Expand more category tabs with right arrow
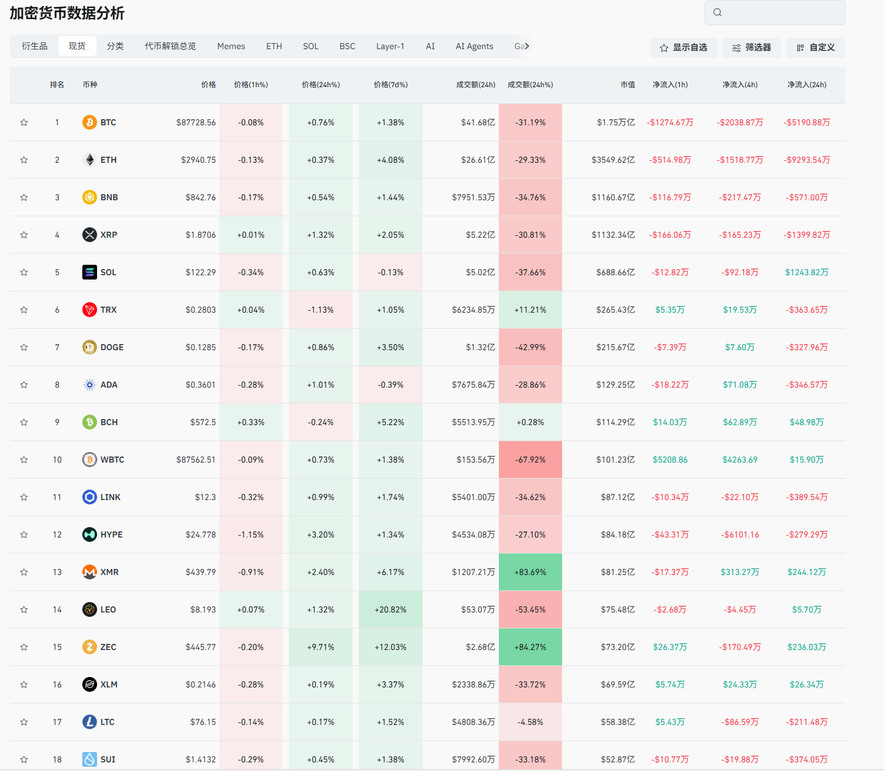The image size is (884, 771). click(527, 46)
